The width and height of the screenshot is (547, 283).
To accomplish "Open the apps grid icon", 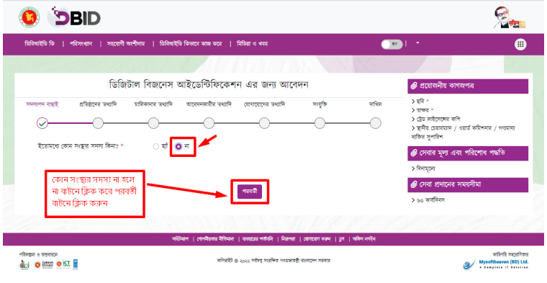I will [x=520, y=45].
